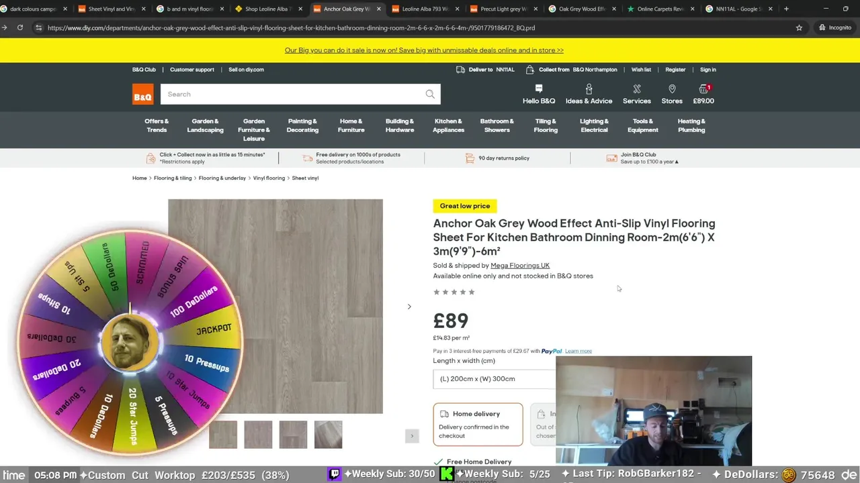
Task: Open Sell on diy.com link
Action: [246, 70]
